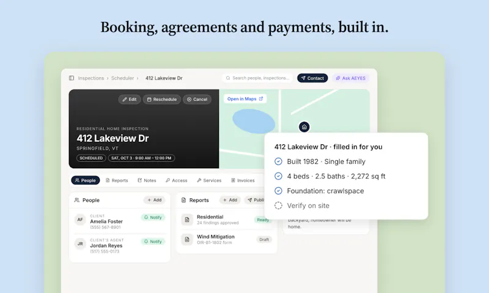Screen dimensions: 489x293
Task: Click the bell icon in Amelia Foster's Notify
Action: click(x=146, y=218)
